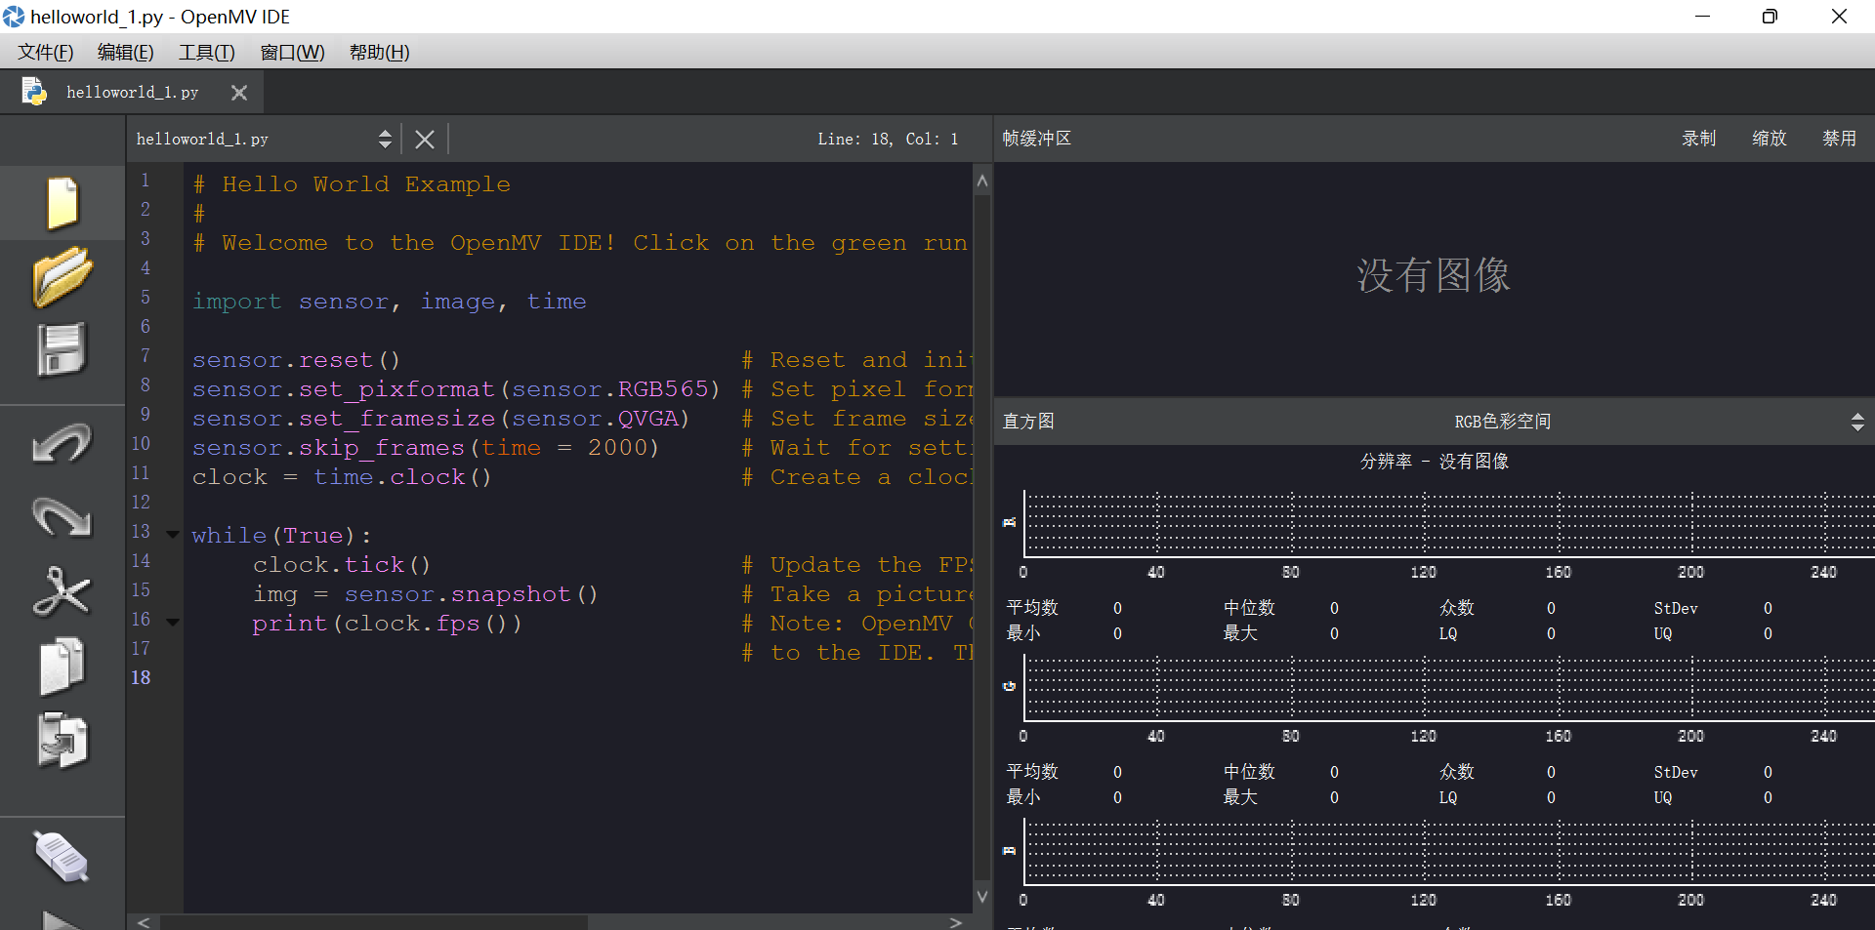Click the OpenMV logo icon in the title bar
This screenshot has width=1875, height=930.
pos(14,17)
